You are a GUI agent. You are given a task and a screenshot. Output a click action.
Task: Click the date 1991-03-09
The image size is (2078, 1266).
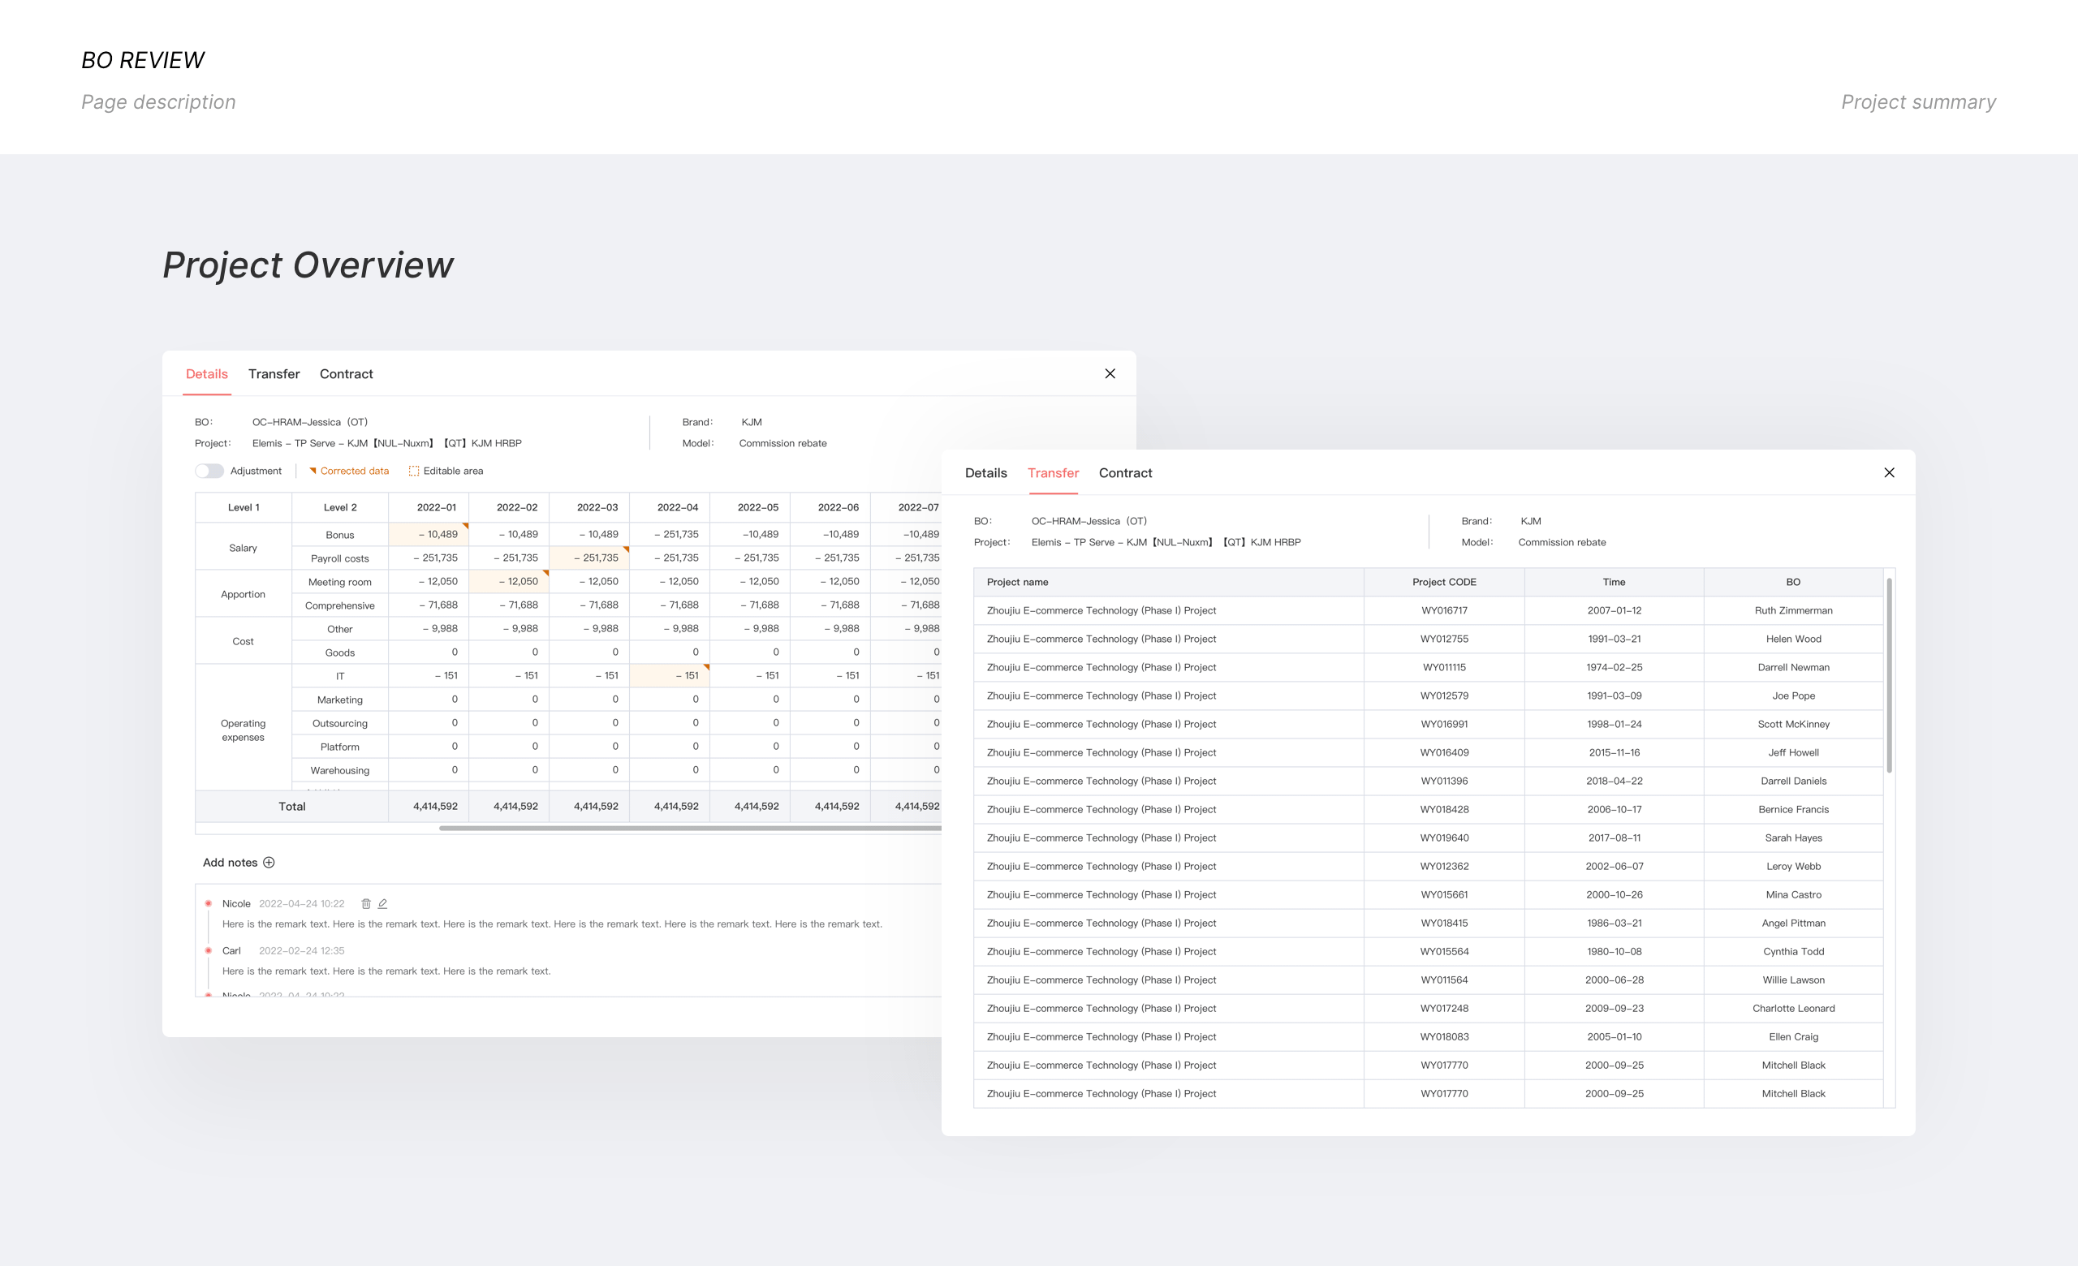click(x=1614, y=696)
